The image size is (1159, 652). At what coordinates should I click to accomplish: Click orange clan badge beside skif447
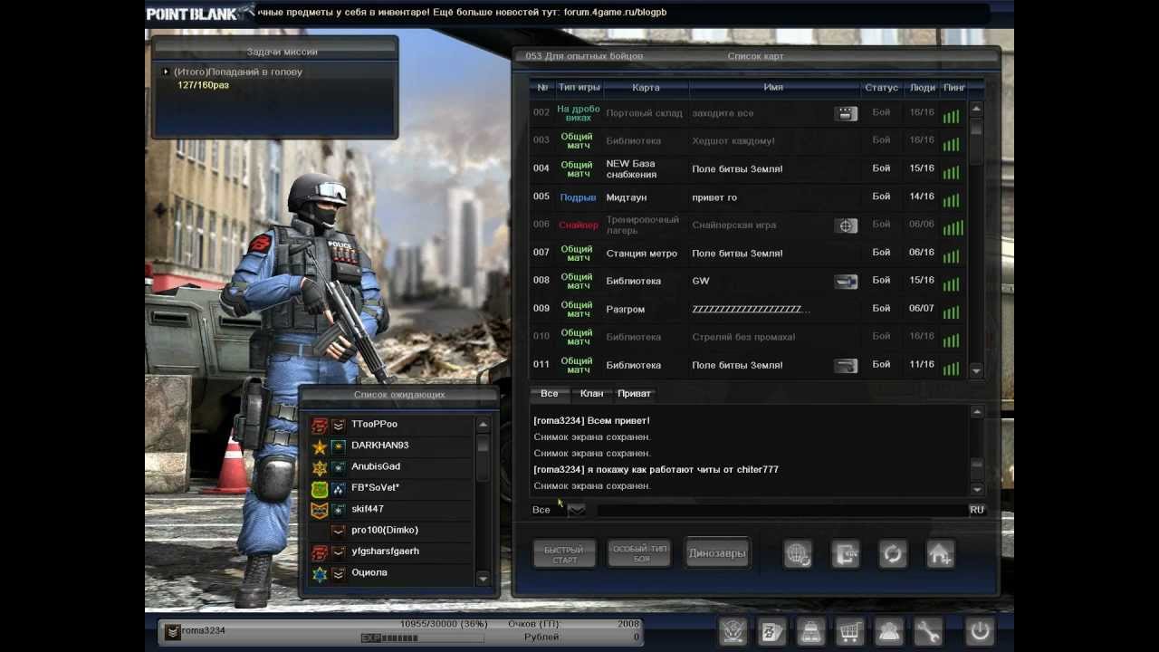pos(319,510)
